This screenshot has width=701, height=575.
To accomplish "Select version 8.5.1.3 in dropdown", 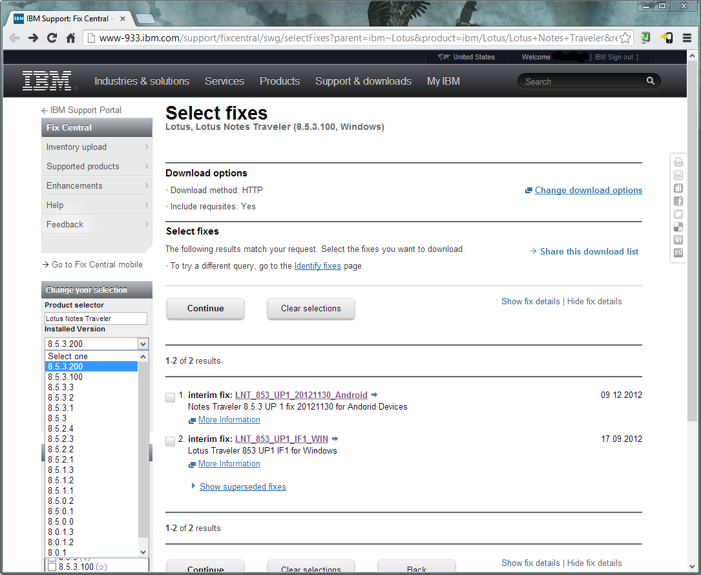I will (x=91, y=470).
